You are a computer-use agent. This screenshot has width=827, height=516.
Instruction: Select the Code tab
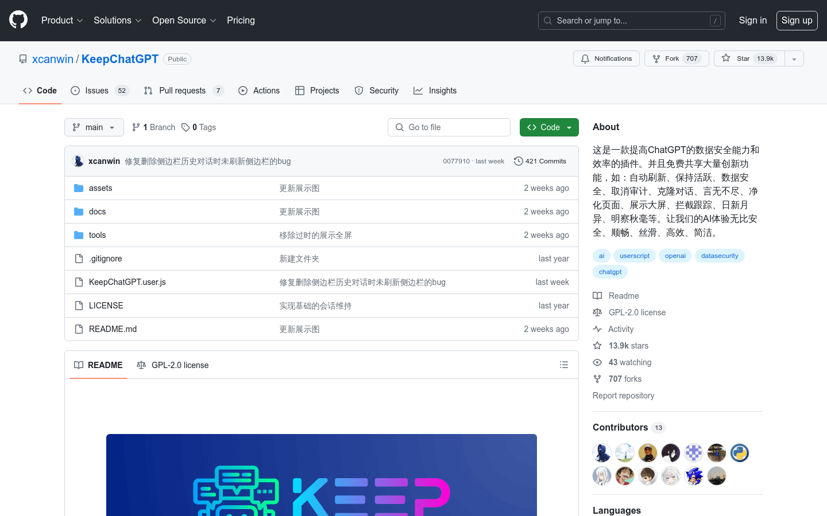[x=40, y=91]
